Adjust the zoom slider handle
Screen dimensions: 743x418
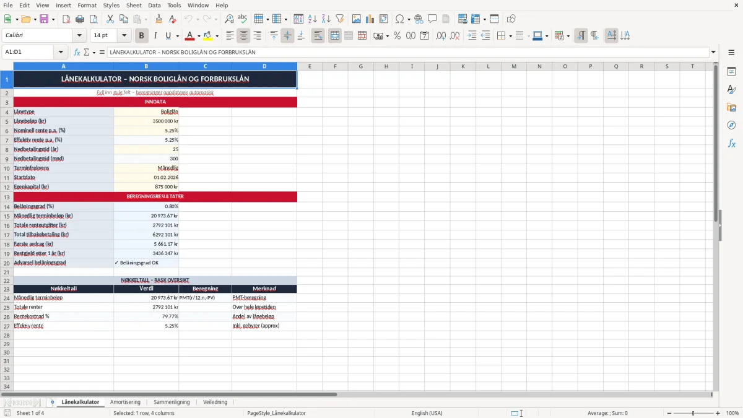(693, 413)
